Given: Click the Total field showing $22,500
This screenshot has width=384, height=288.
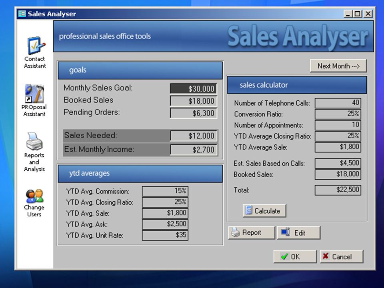Looking at the screenshot, I should [x=338, y=190].
